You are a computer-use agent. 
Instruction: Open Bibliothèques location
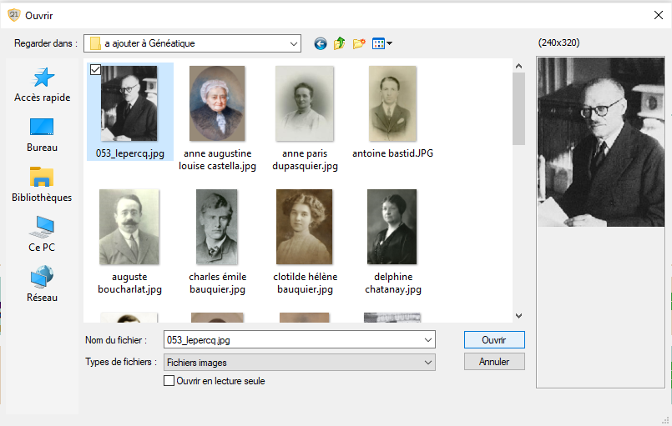(x=42, y=184)
